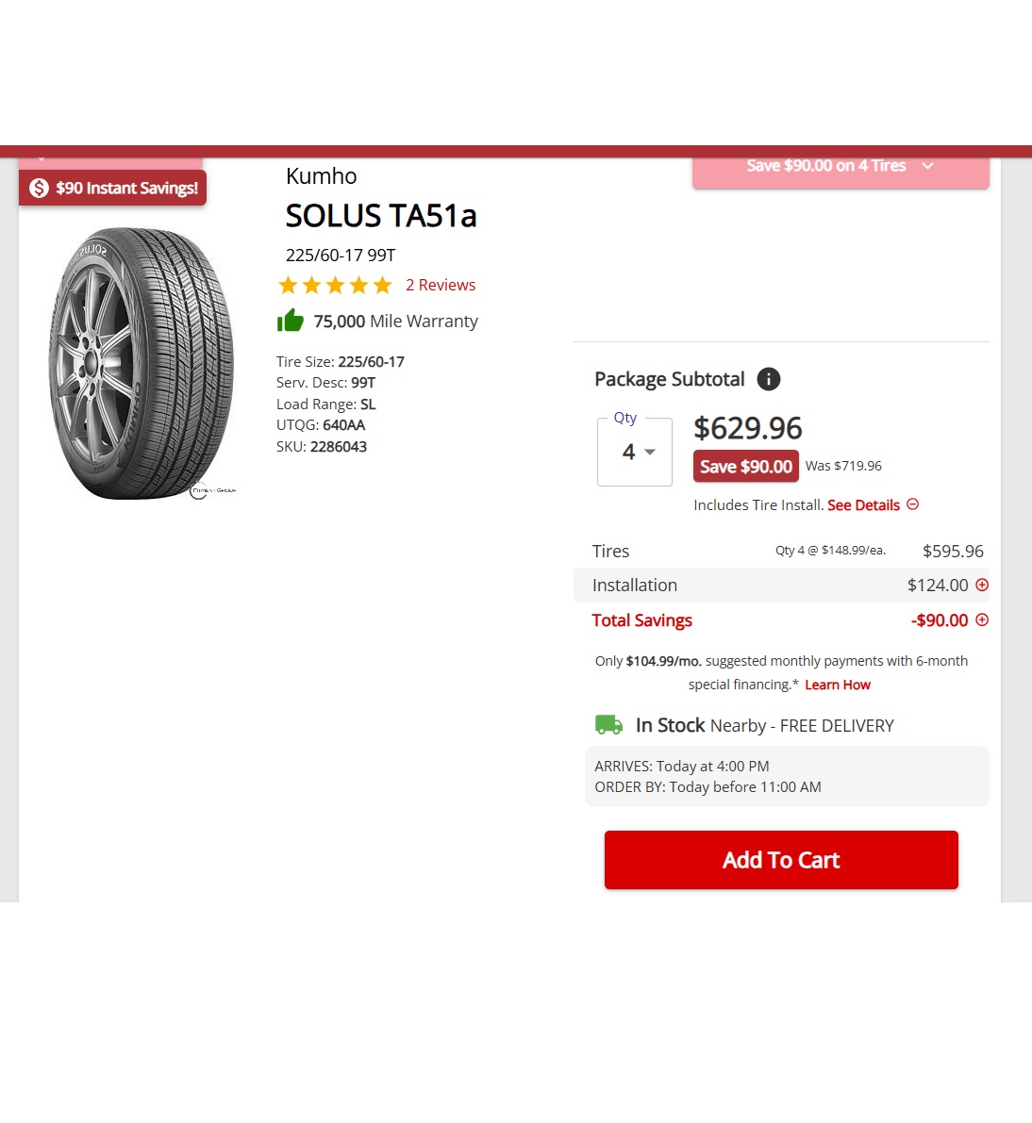Click the Installation row
The height and width of the screenshot is (1123, 1032).
click(x=781, y=586)
